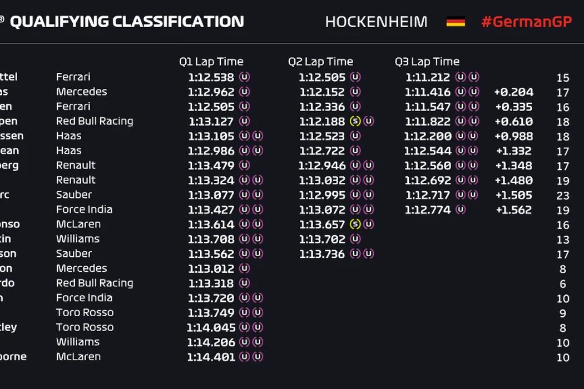Click the tyre icon beside Q1 time 1:12.962

click(244, 92)
